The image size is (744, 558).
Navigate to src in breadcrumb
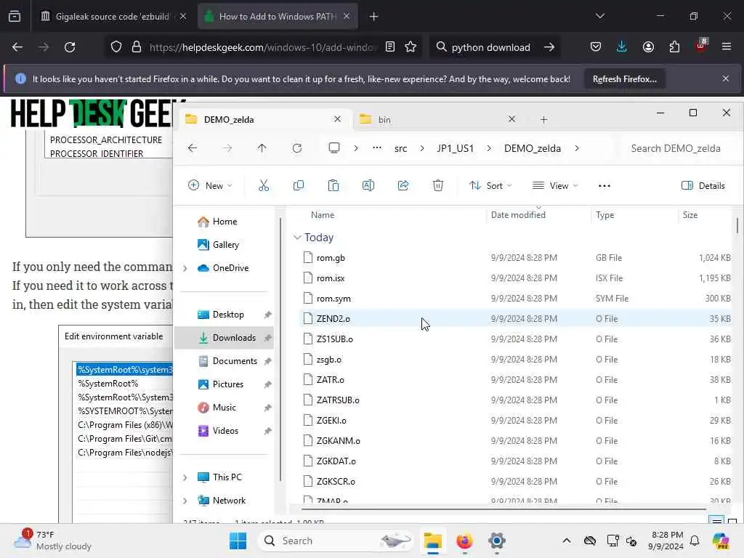(x=400, y=148)
